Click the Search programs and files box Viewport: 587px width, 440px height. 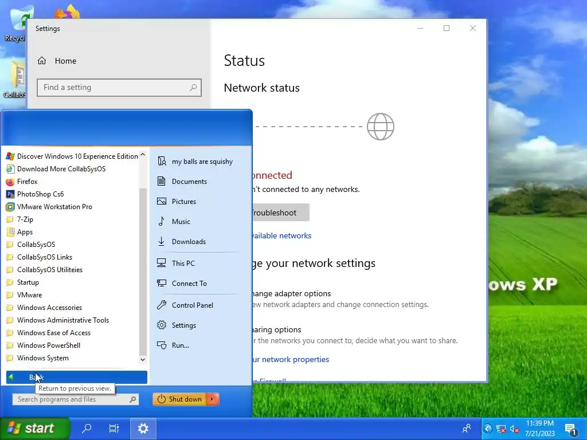(x=75, y=399)
